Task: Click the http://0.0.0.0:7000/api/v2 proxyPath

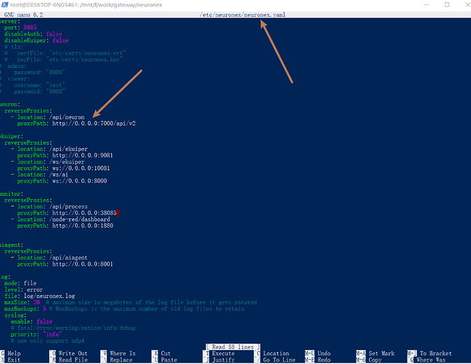Action: [x=95, y=123]
